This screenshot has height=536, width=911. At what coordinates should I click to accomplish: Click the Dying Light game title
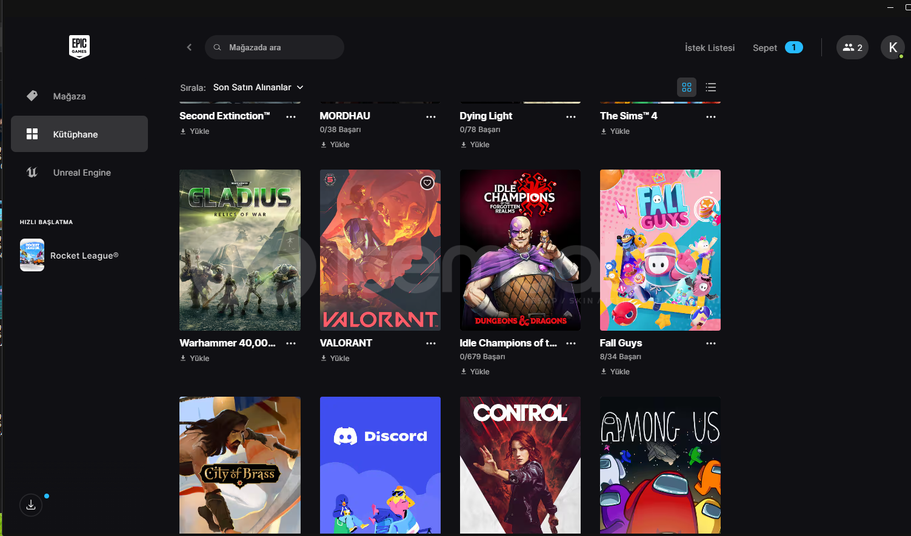point(486,116)
